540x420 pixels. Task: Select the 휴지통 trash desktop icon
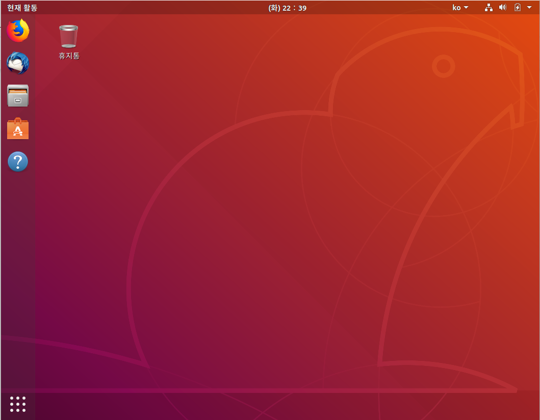tap(68, 36)
